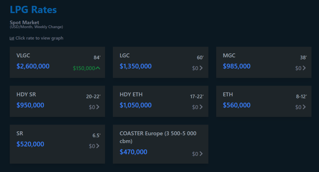Open the VLGC $2,600,000 rate graph
The height and width of the screenshot is (172, 319).
click(33, 66)
